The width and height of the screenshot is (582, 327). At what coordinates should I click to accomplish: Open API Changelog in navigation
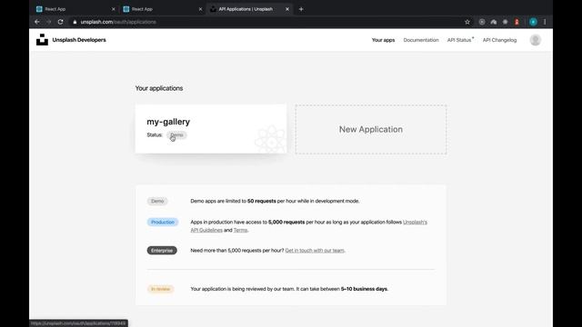point(499,40)
